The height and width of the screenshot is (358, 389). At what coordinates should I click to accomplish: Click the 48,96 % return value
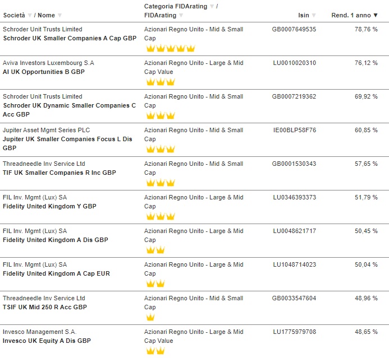[x=366, y=298]
